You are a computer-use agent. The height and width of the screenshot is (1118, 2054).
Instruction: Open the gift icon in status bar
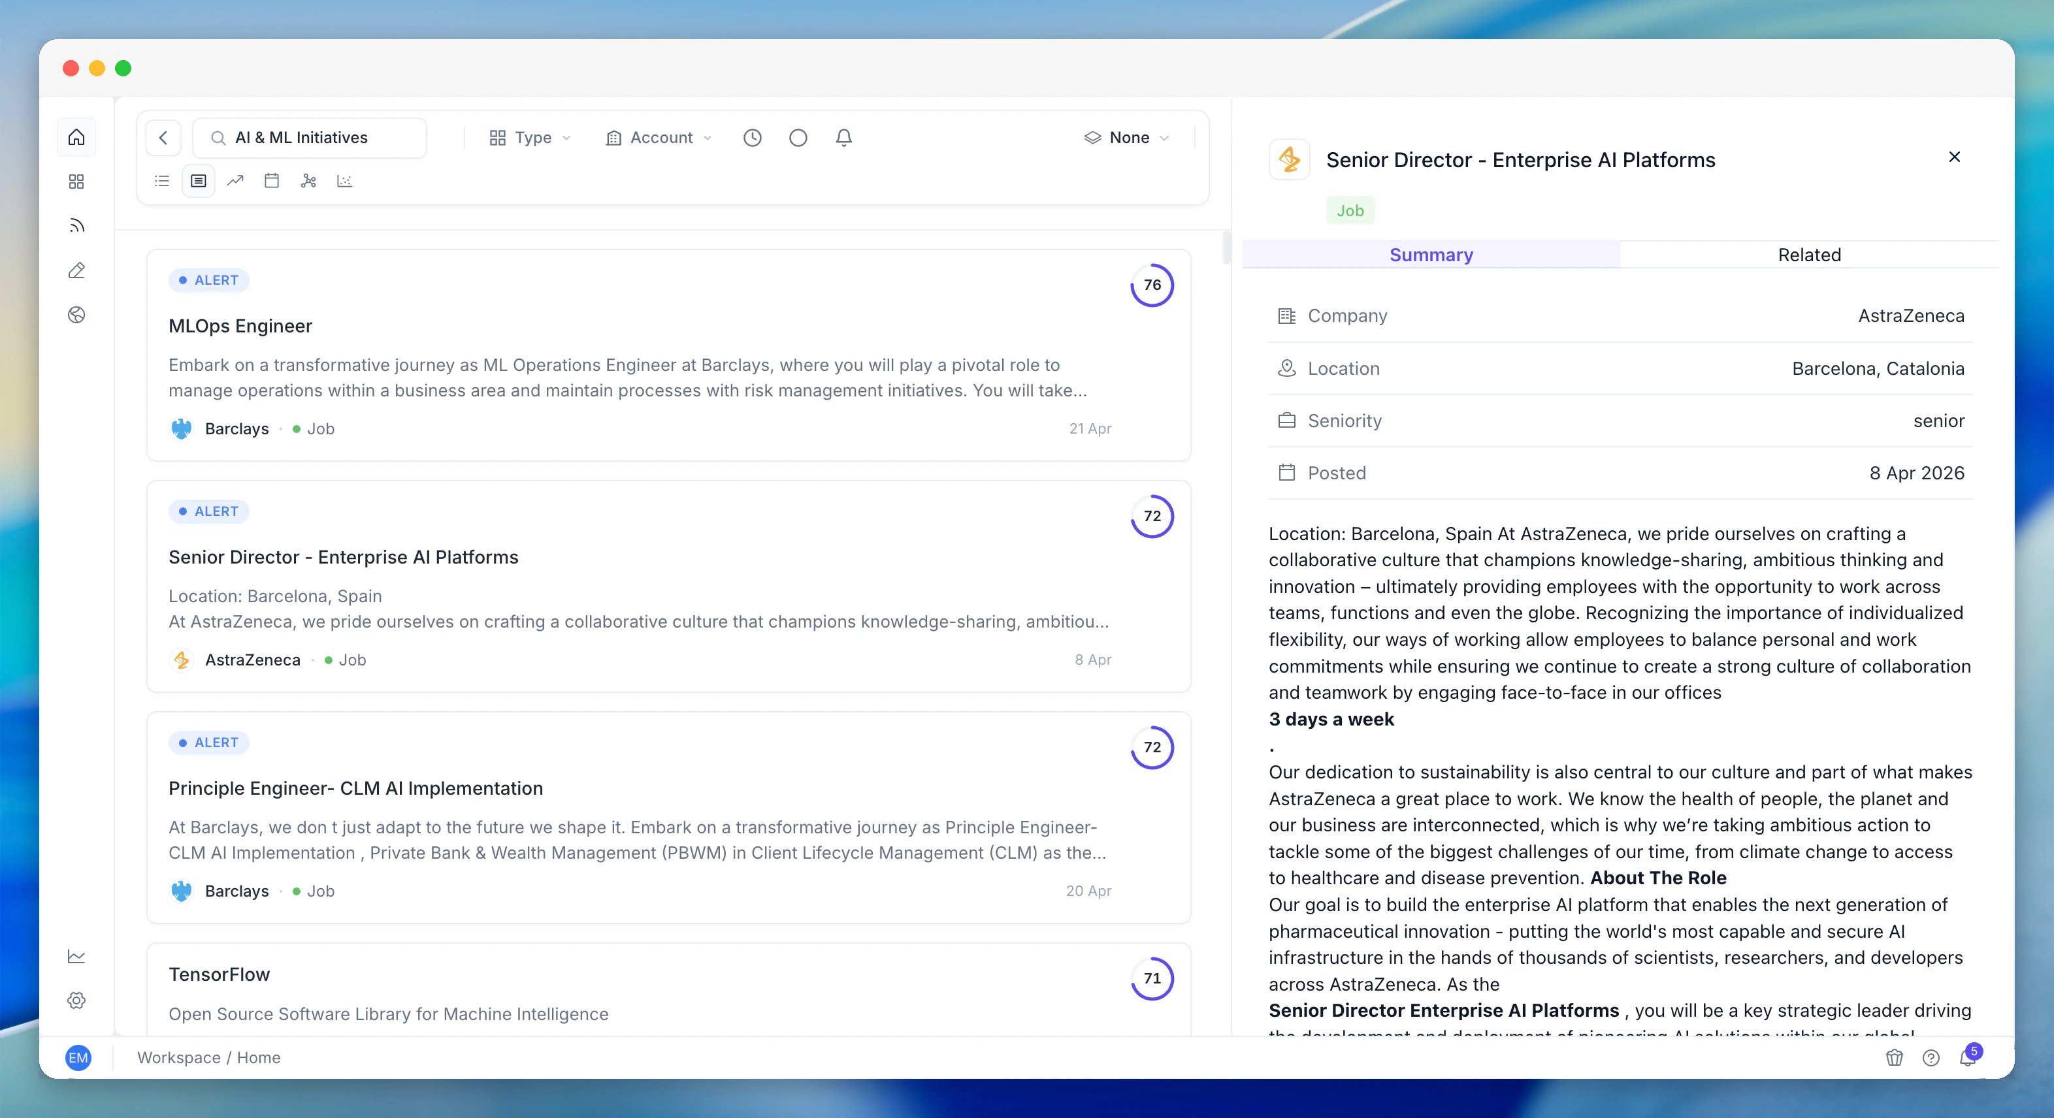click(x=1894, y=1057)
